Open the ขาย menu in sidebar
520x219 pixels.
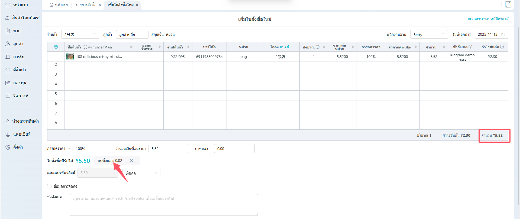tap(17, 31)
